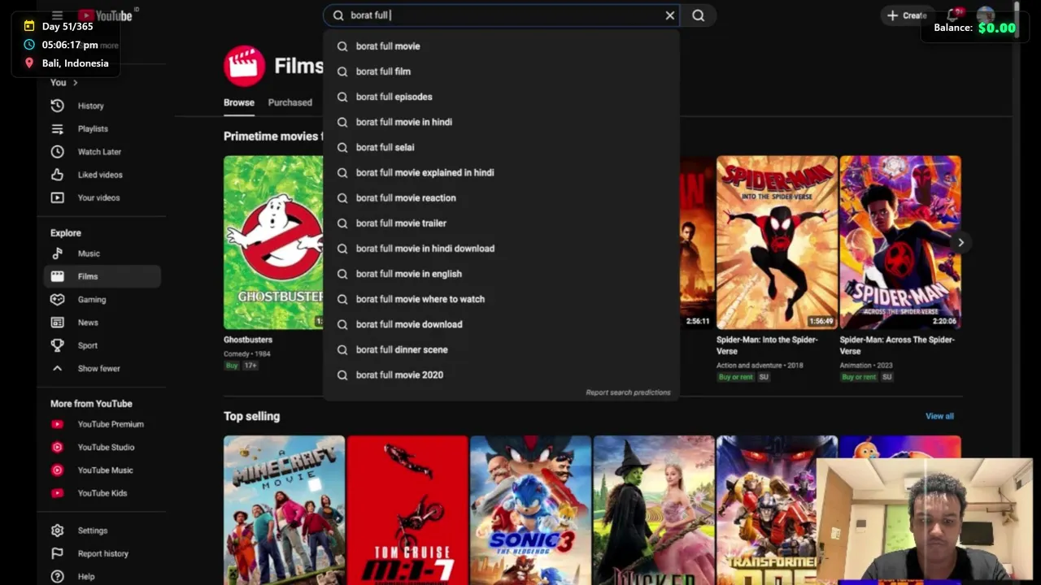The height and width of the screenshot is (585, 1041).
Task: Click 'View all' for Top selling
Action: (939, 416)
